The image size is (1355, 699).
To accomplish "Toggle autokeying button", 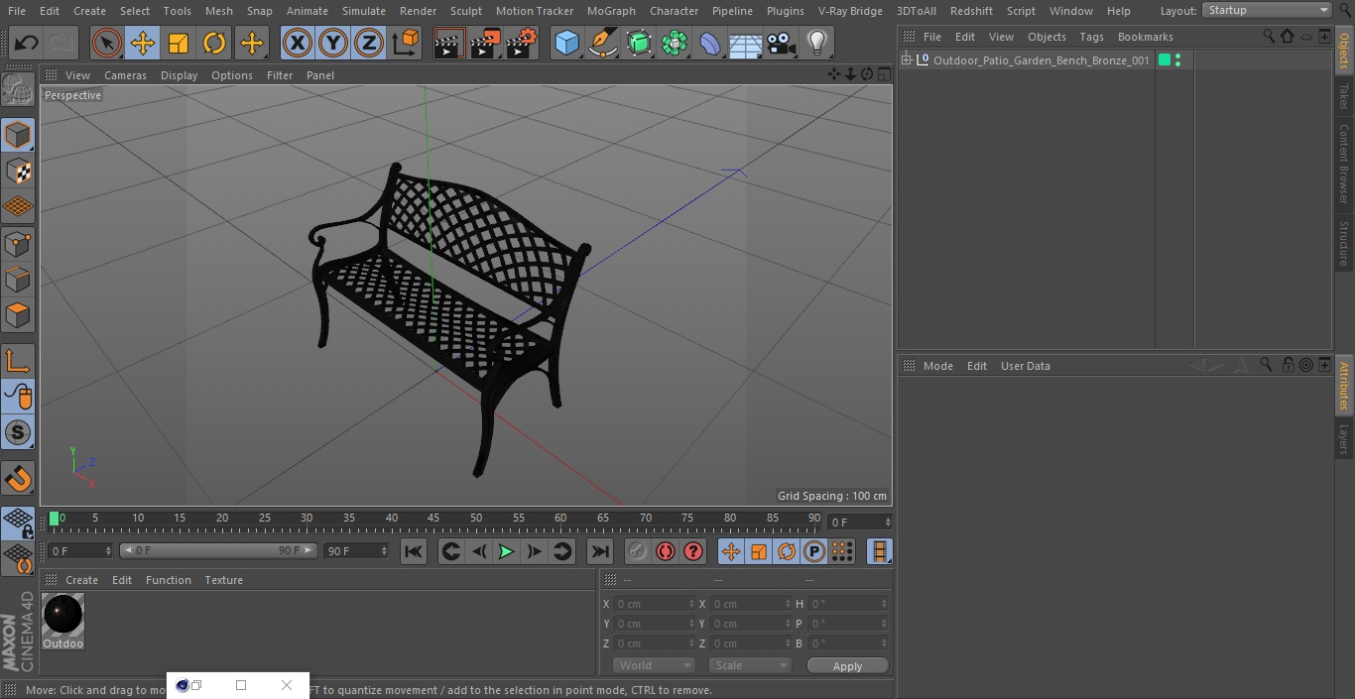I will coord(666,552).
